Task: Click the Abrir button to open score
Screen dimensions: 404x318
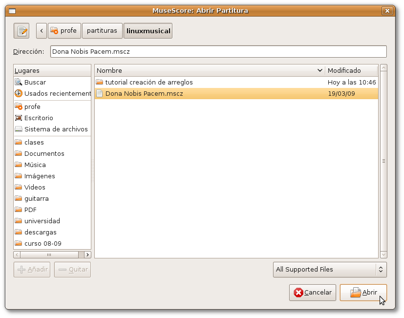Action: point(363,293)
